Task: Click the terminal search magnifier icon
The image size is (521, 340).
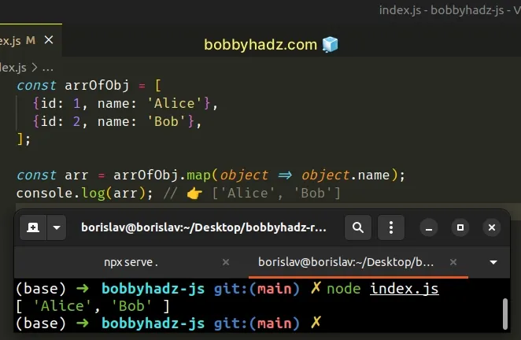Action: pos(357,228)
